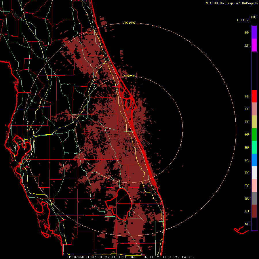Screen dimensions: 259x259
Task: Click the WS blue legend swatch
Action: tap(254, 160)
